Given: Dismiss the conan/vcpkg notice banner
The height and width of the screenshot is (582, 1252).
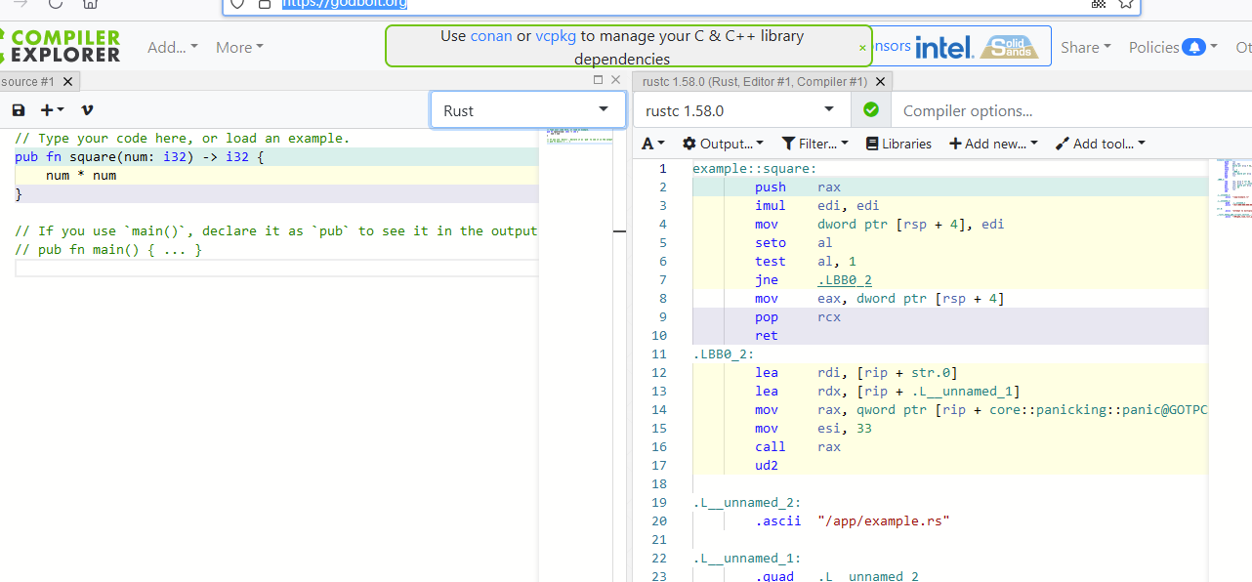Looking at the screenshot, I should [862, 48].
